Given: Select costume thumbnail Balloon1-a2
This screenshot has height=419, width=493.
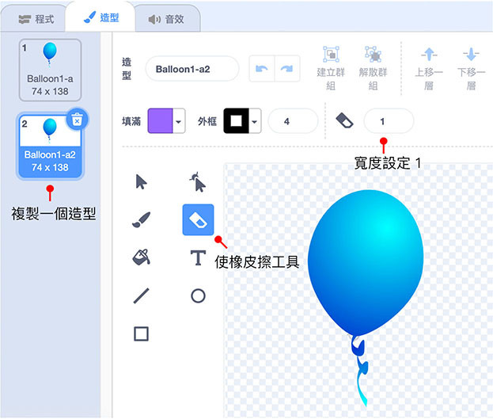Looking at the screenshot, I should (x=50, y=146).
